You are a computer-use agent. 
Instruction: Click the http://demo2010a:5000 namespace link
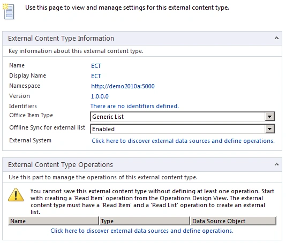point(123,86)
